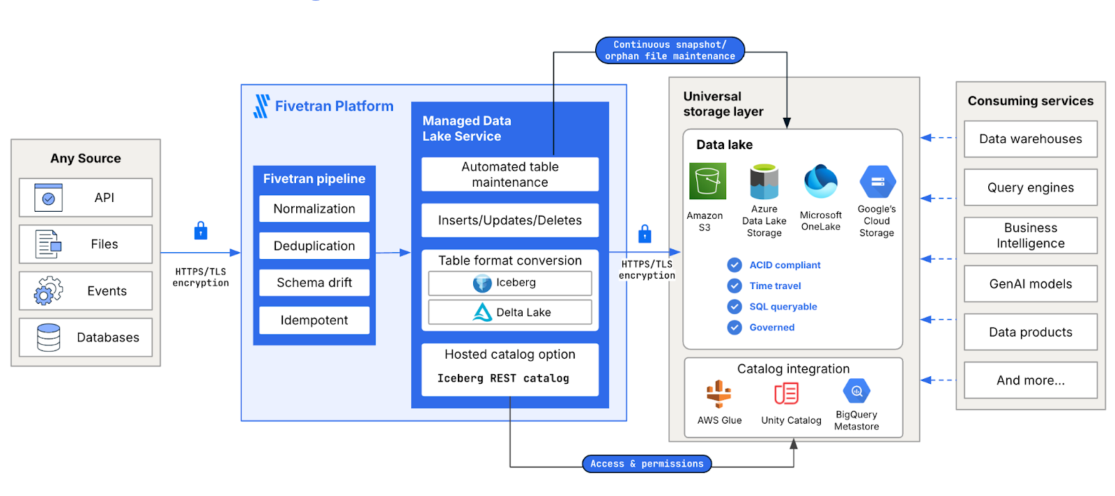Click the Any Source heading

coord(86,158)
